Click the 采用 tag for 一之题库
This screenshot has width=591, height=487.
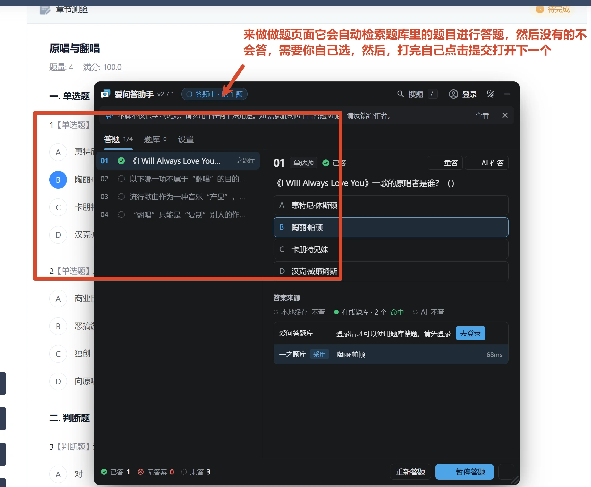319,354
